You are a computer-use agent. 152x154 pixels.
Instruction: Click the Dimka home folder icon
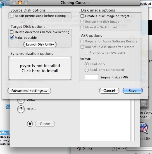tap(79, 148)
